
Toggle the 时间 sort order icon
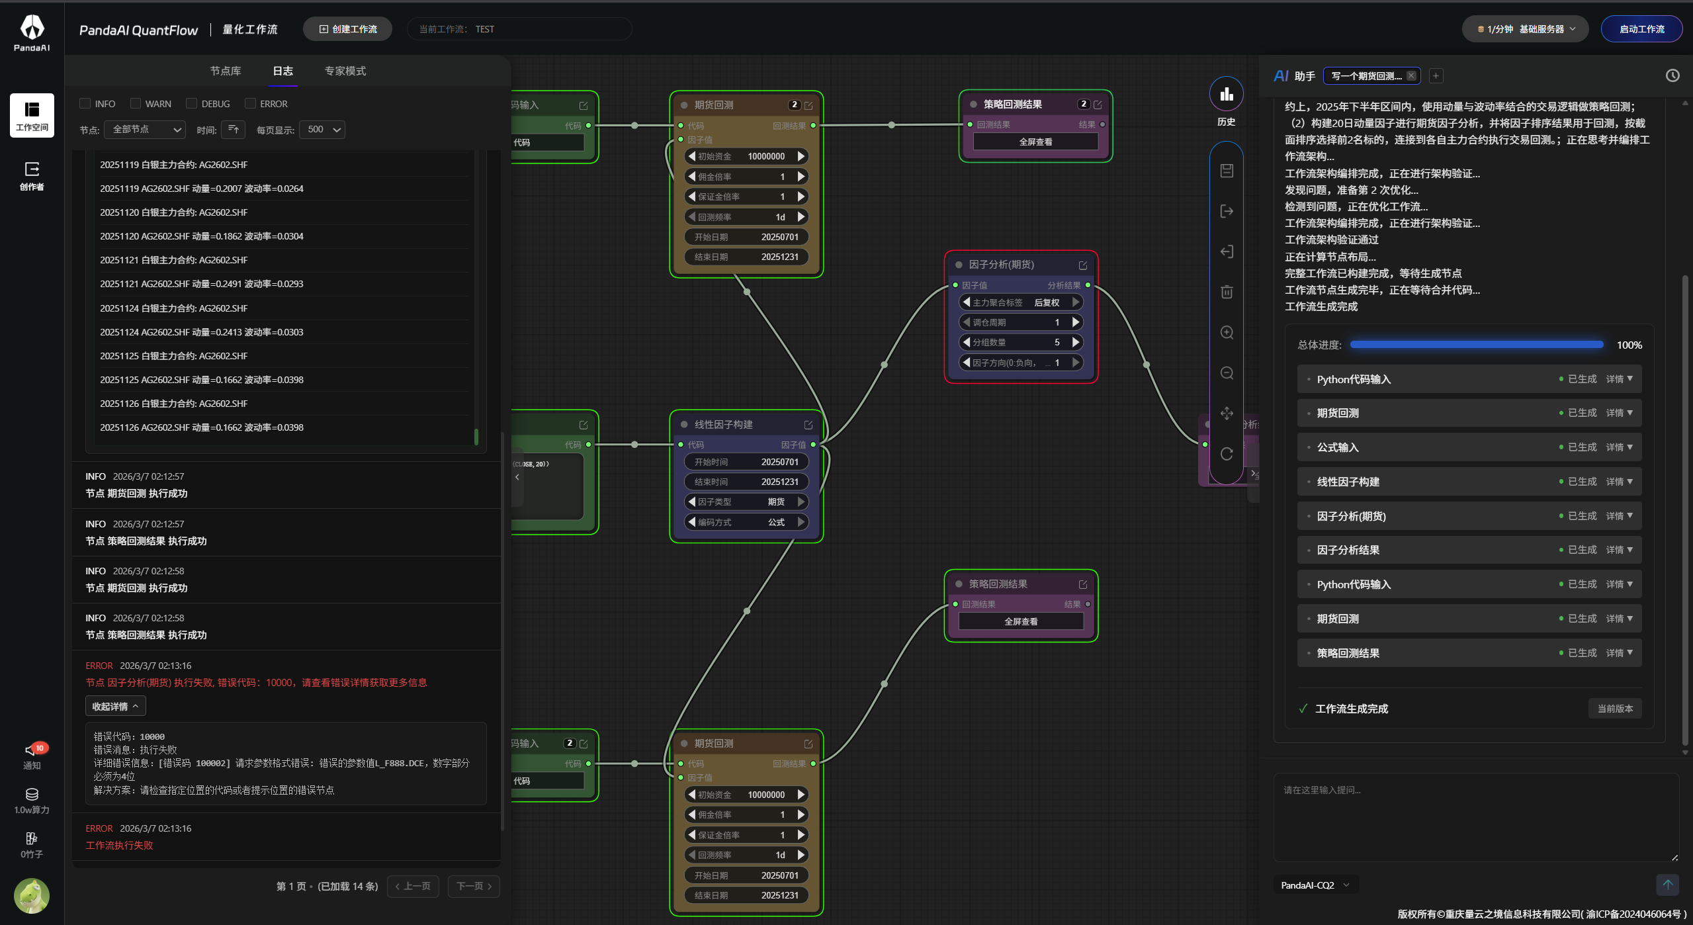click(x=233, y=130)
